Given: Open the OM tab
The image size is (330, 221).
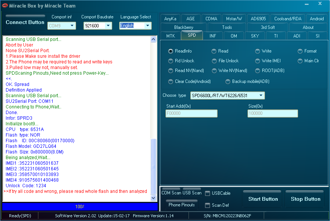Looking at the screenshot, I should pyautogui.click(x=234, y=36).
